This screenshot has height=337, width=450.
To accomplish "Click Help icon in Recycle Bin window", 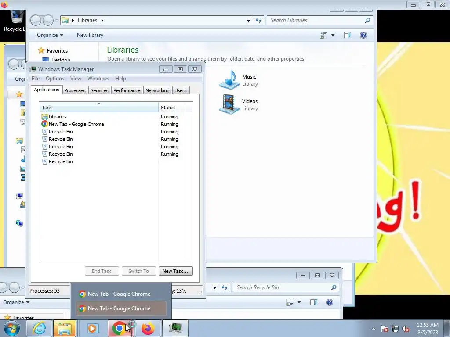I will pos(330,302).
